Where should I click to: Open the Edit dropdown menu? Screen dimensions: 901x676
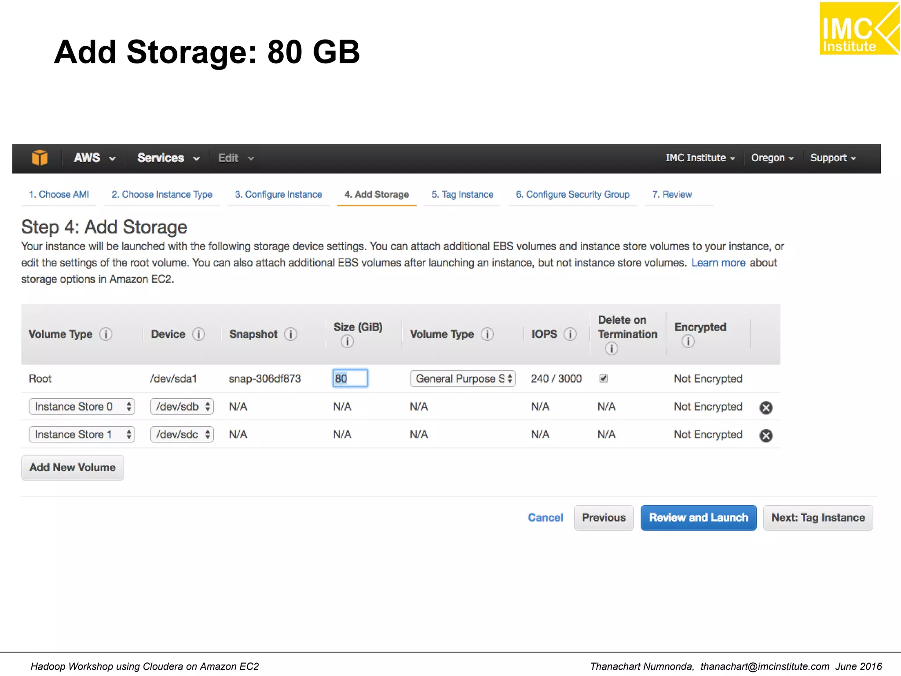pyautogui.click(x=236, y=158)
